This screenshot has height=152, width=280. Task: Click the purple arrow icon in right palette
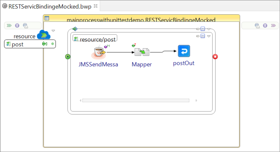coord(273,26)
